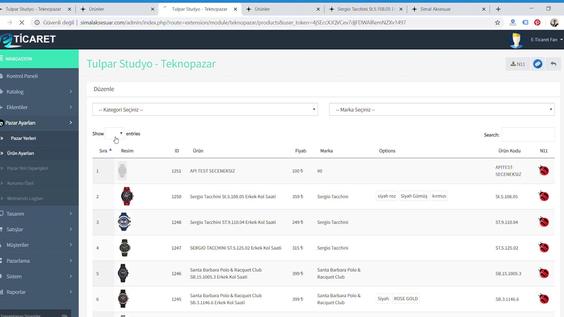
Task: Click thumbnail of Sergio Tacchini St.5.108.05 watch
Action: tap(126, 196)
